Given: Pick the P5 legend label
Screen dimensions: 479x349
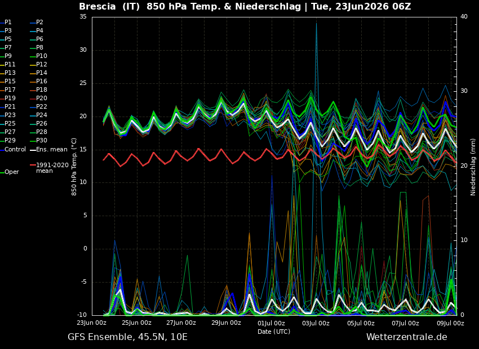Looking at the screenshot, I should pos(8,39).
